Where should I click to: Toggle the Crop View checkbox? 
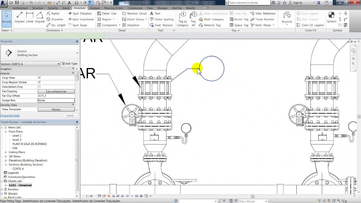[39, 78]
